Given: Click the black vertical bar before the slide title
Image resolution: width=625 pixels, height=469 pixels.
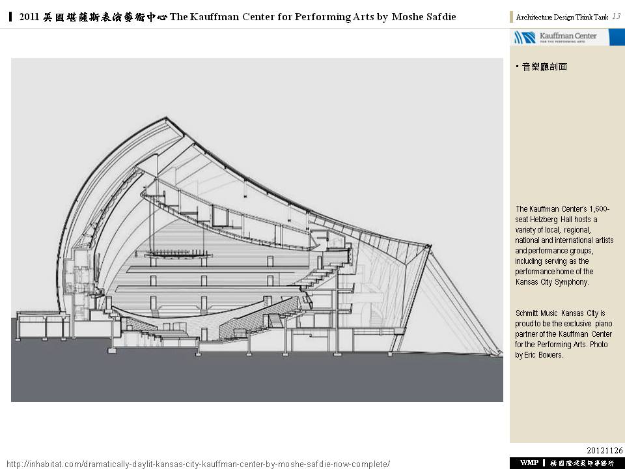Looking at the screenshot, I should coord(12,17).
